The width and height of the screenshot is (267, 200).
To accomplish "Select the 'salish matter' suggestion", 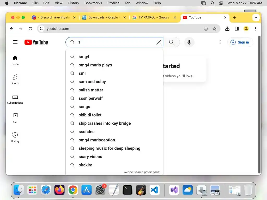I will tap(114, 90).
